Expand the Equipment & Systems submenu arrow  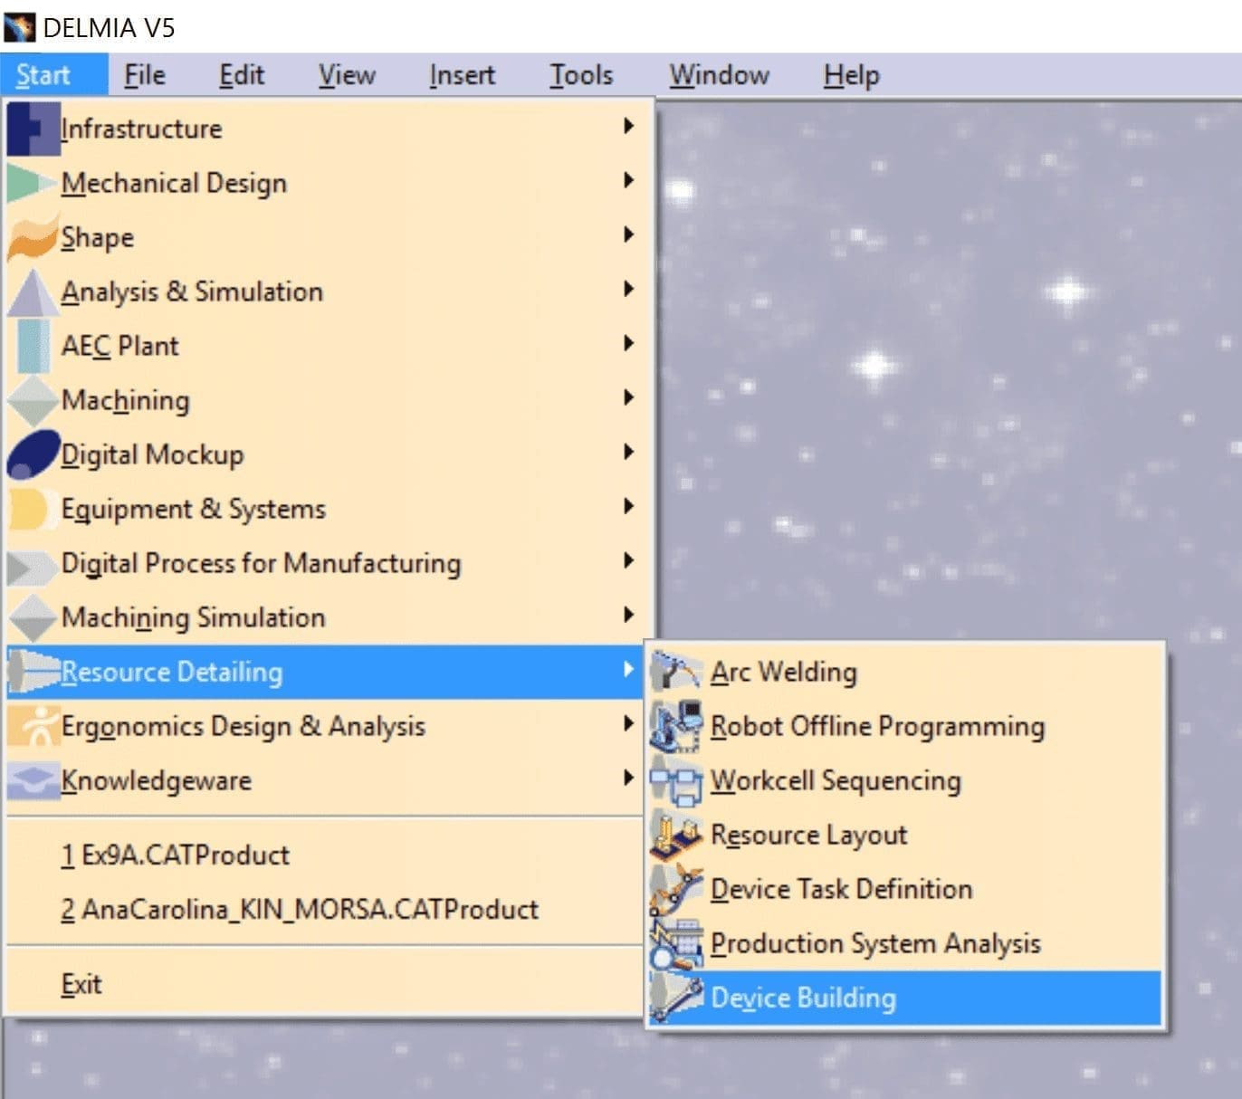pyautogui.click(x=628, y=506)
